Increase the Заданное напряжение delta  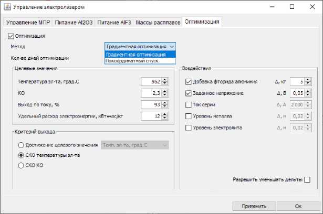308,91
